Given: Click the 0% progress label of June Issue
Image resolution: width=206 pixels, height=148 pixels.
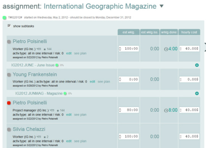Looking at the screenshot, I should pos(62,65).
